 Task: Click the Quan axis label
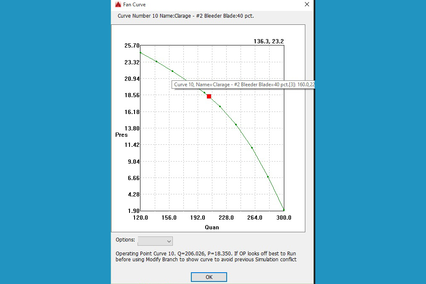pos(212,227)
